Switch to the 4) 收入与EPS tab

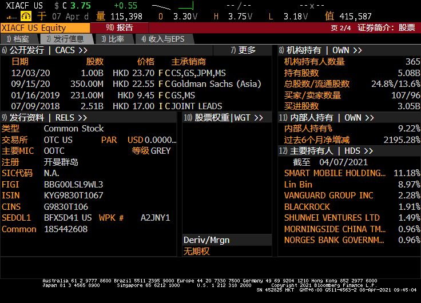pos(164,39)
